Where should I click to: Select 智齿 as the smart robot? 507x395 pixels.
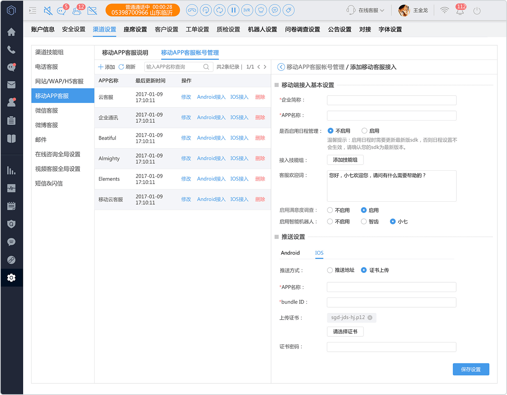coord(363,221)
